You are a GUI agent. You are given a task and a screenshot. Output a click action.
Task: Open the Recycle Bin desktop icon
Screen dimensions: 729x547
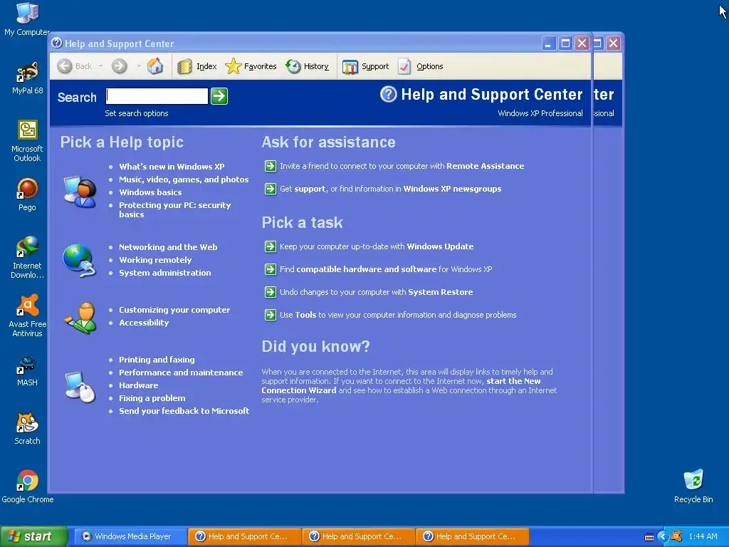[693, 486]
